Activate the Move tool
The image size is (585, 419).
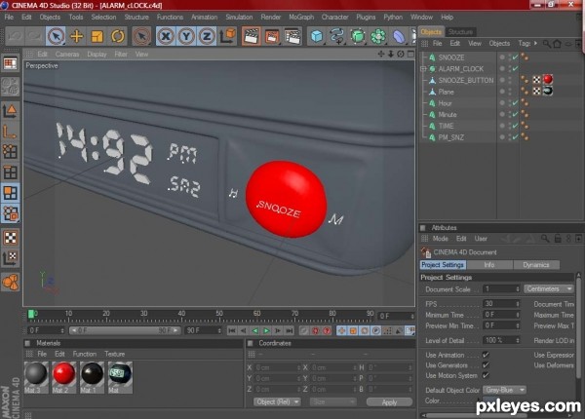pyautogui.click(x=76, y=36)
